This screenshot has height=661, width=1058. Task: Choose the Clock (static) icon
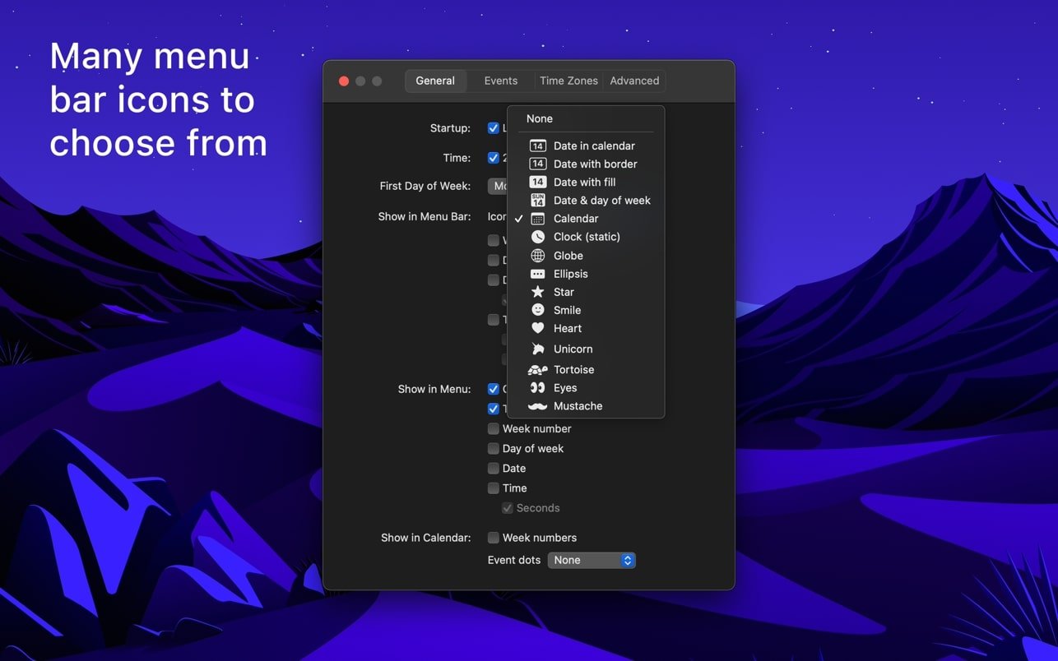pyautogui.click(x=587, y=237)
